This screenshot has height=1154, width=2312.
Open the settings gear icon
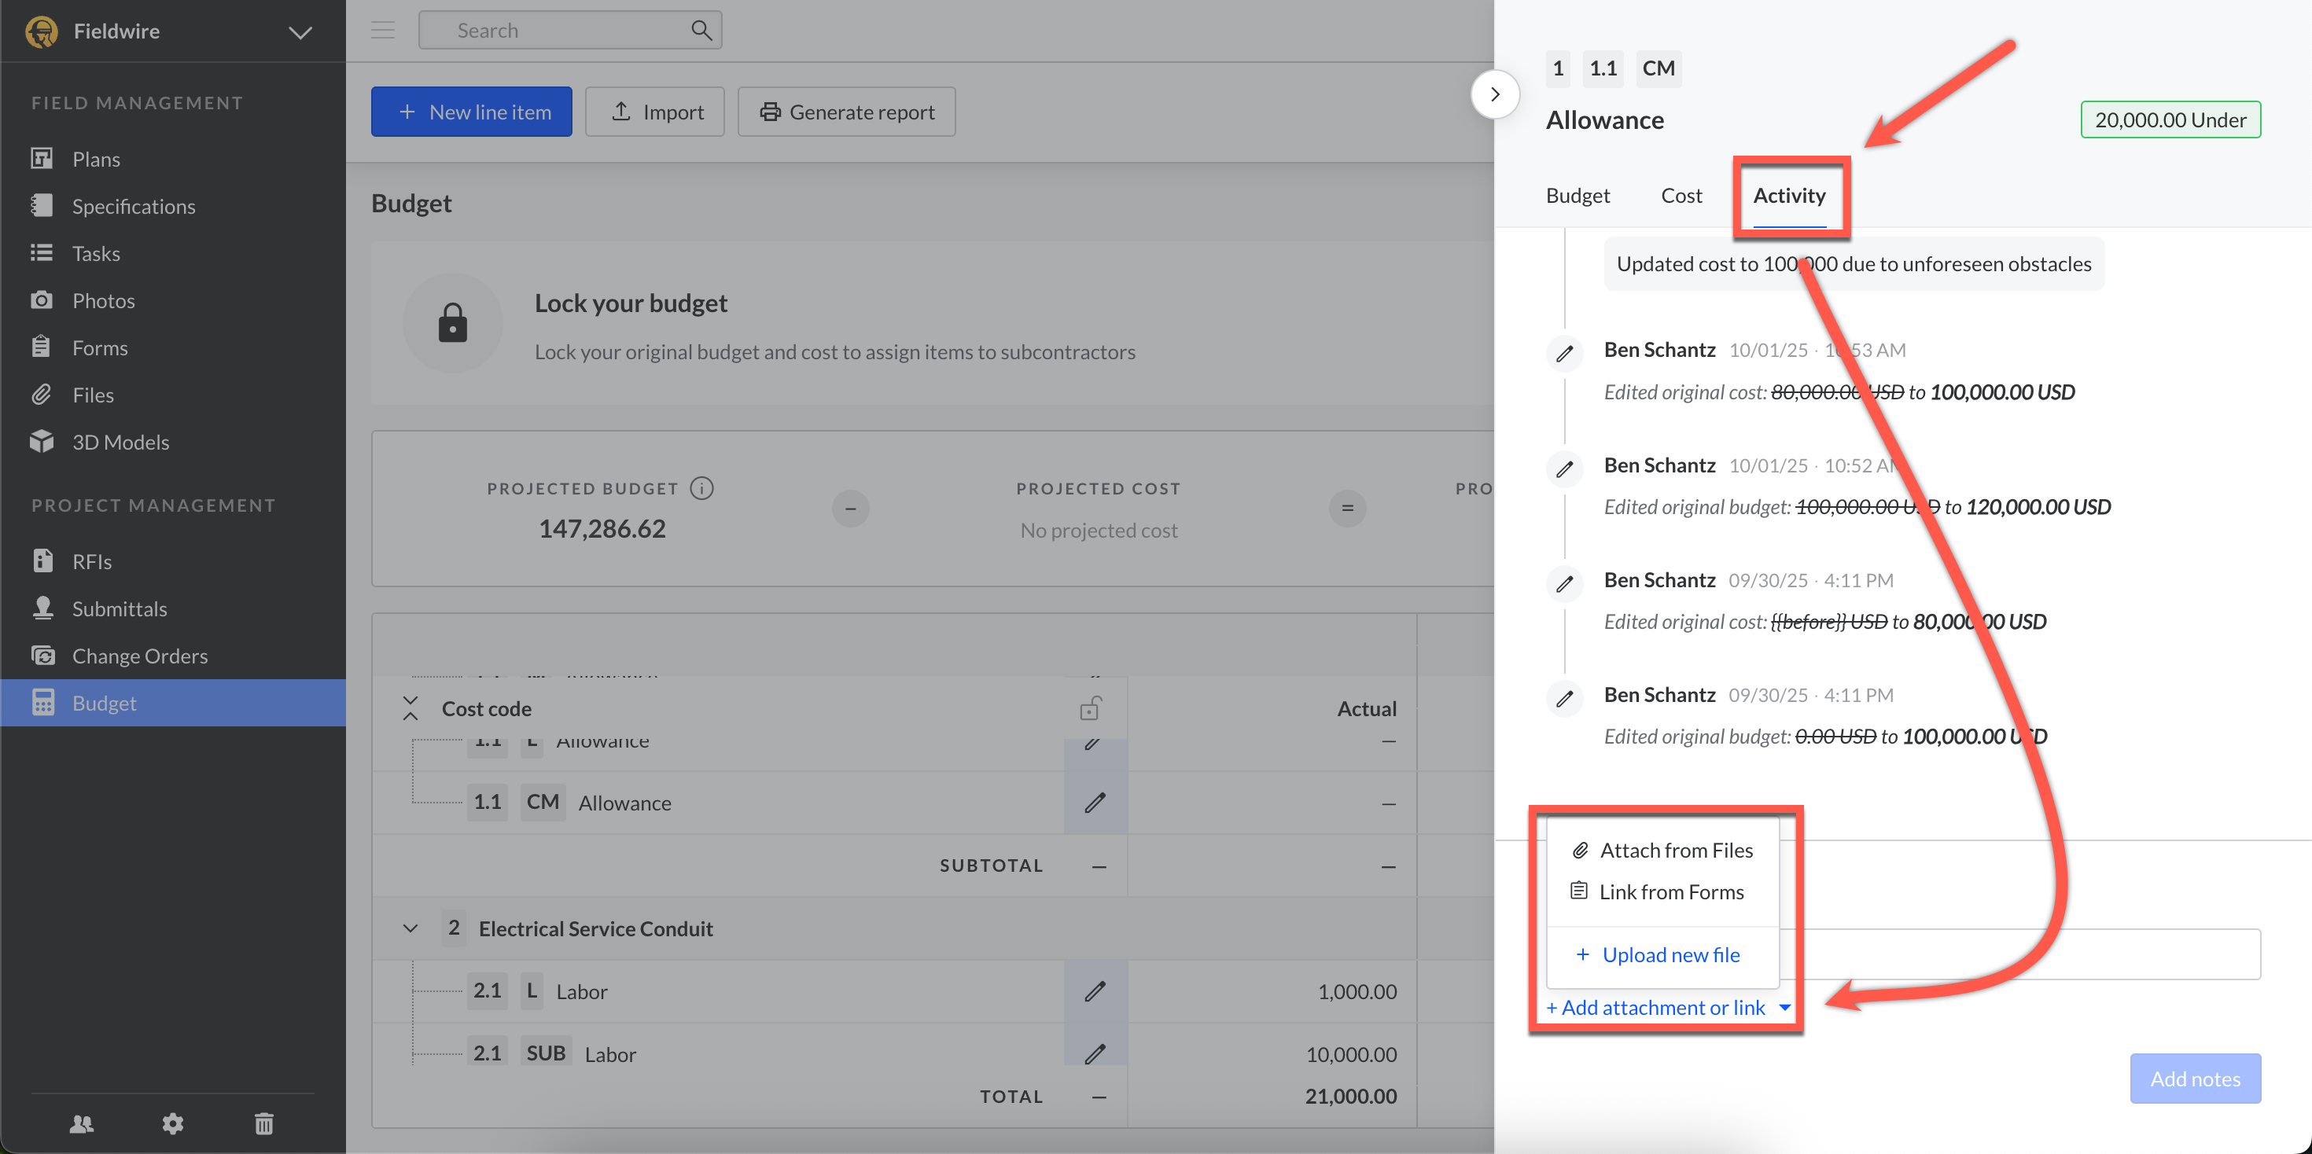172,1123
